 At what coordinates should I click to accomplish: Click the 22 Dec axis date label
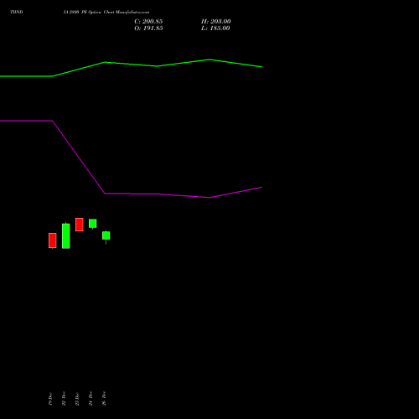64,399
